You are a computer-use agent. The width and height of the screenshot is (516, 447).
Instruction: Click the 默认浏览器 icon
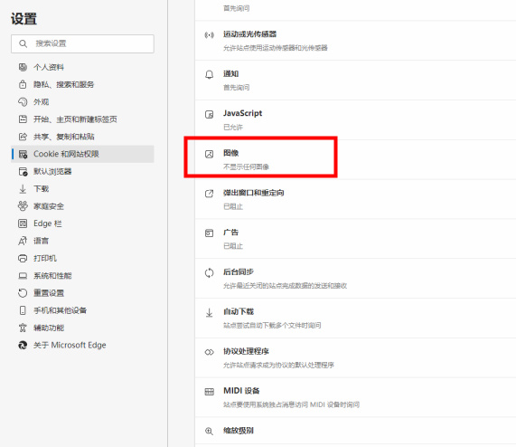click(23, 171)
